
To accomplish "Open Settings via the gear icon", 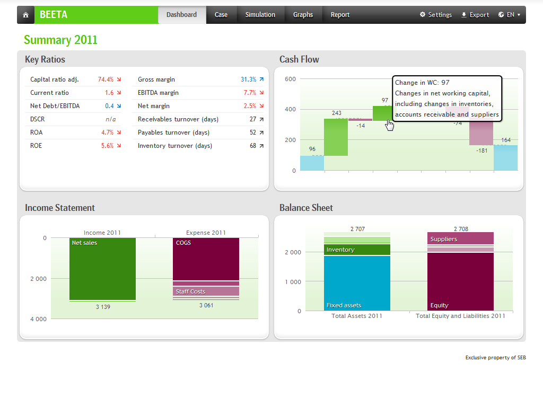I will (x=423, y=15).
